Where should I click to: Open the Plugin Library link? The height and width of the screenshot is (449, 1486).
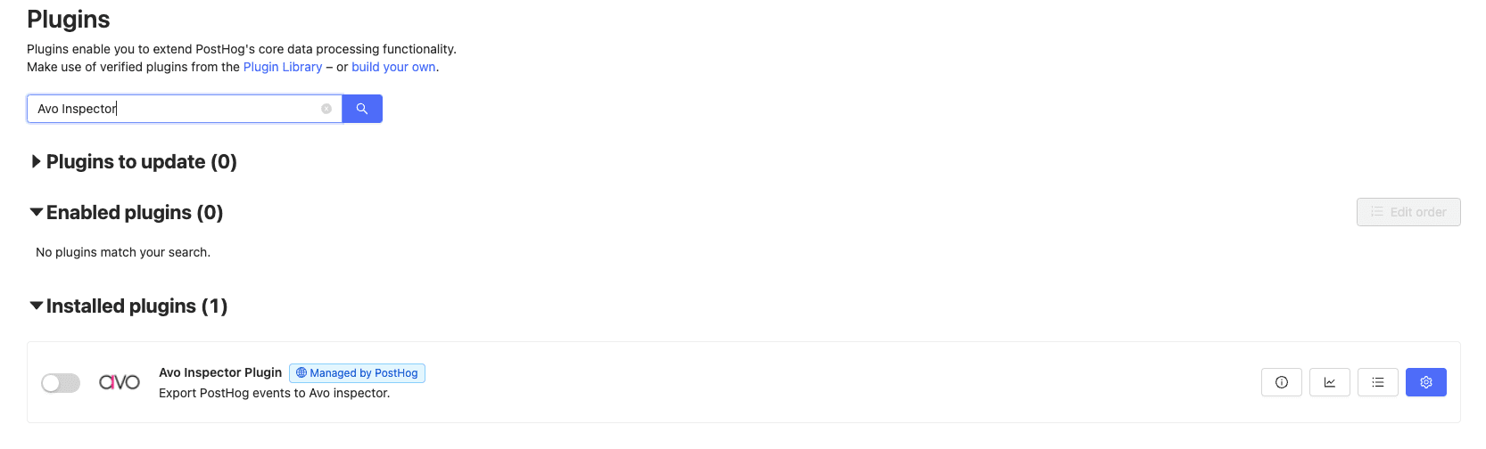tap(283, 67)
